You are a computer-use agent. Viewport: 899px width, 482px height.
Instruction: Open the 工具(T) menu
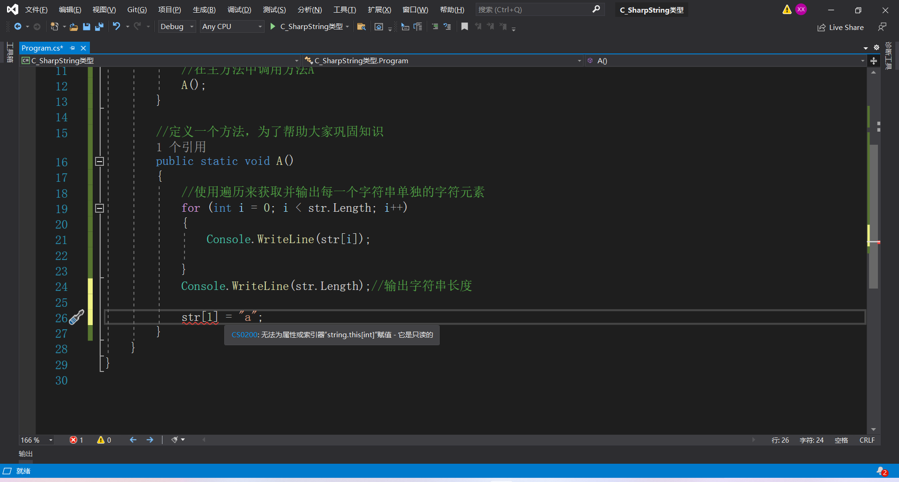tap(345, 9)
